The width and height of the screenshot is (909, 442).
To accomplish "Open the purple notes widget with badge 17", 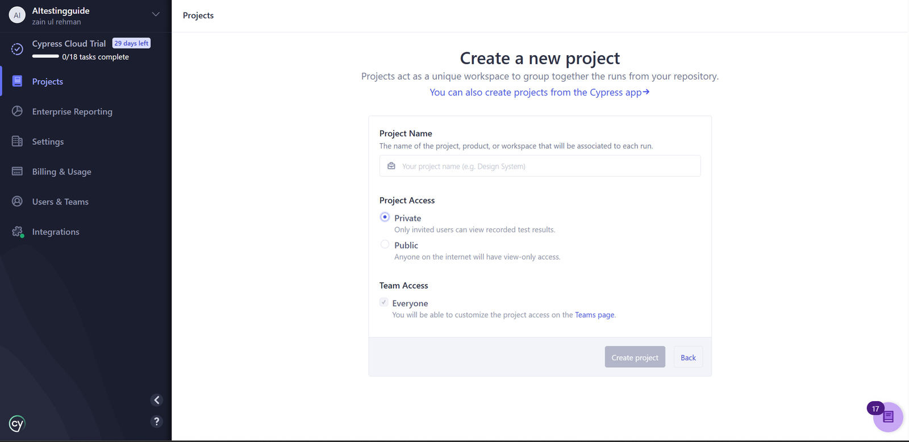I will coord(887,417).
